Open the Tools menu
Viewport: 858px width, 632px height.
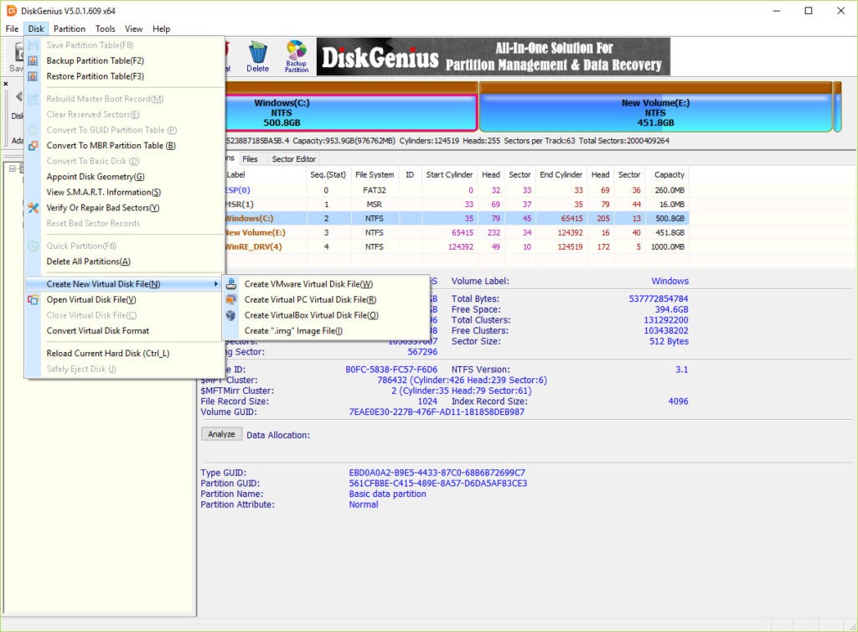click(x=105, y=29)
